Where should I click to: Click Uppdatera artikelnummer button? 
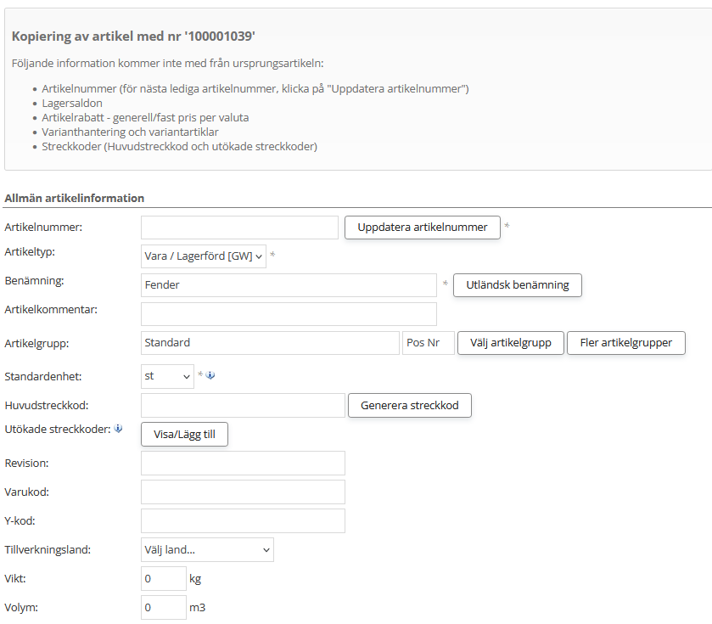[x=423, y=228]
